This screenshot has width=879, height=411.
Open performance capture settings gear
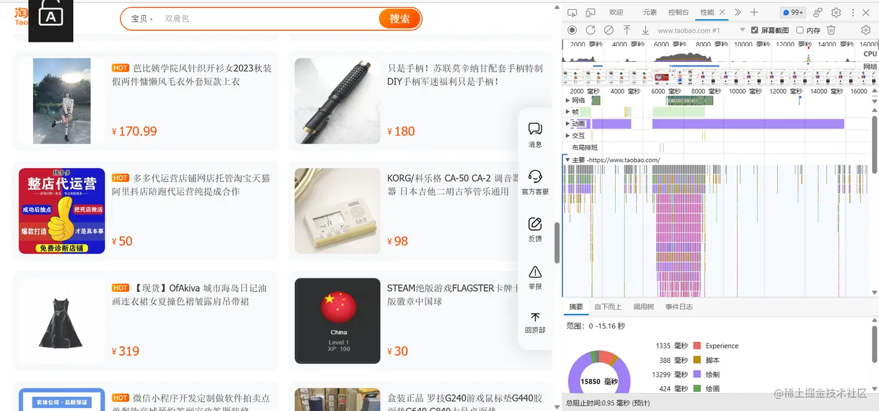[x=866, y=30]
